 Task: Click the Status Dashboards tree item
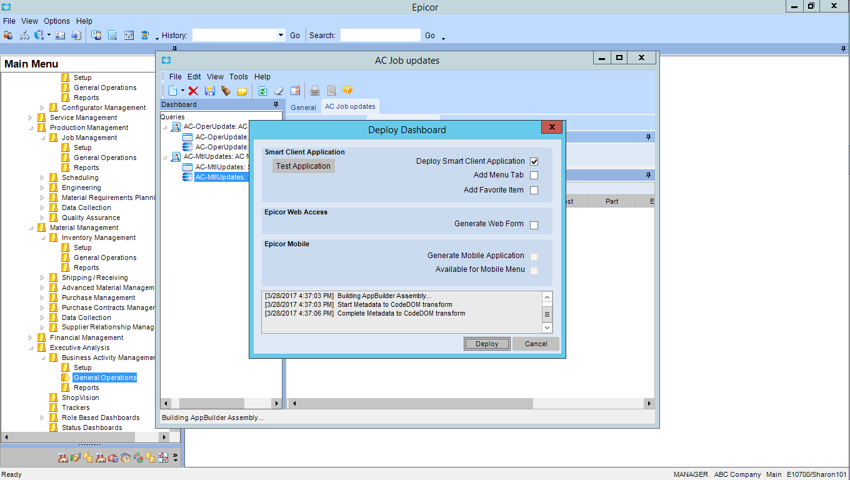click(x=92, y=427)
